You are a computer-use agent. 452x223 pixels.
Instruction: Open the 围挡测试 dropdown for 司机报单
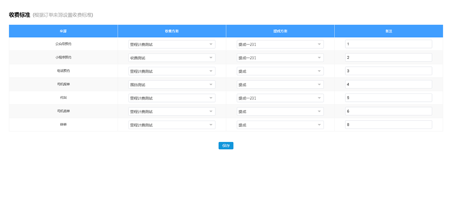(x=172, y=84)
